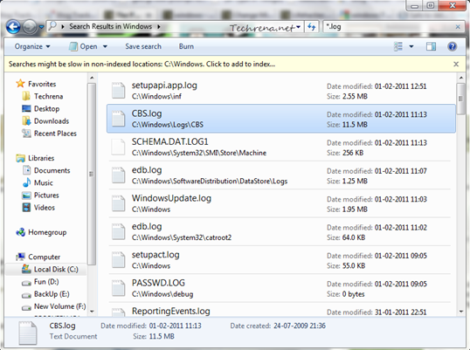Open Pictures library

40,196
